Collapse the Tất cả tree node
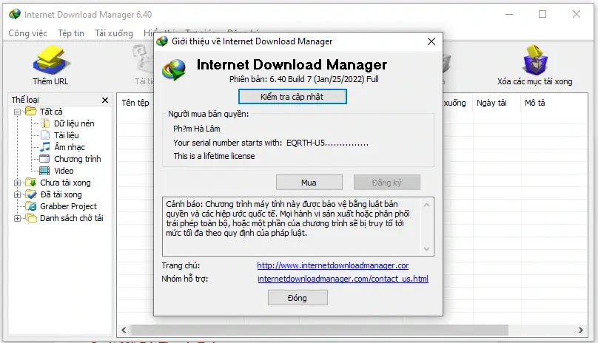The width and height of the screenshot is (598, 343). [17, 112]
